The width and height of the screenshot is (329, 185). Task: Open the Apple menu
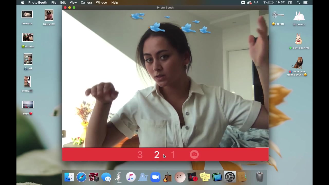coord(22,2)
